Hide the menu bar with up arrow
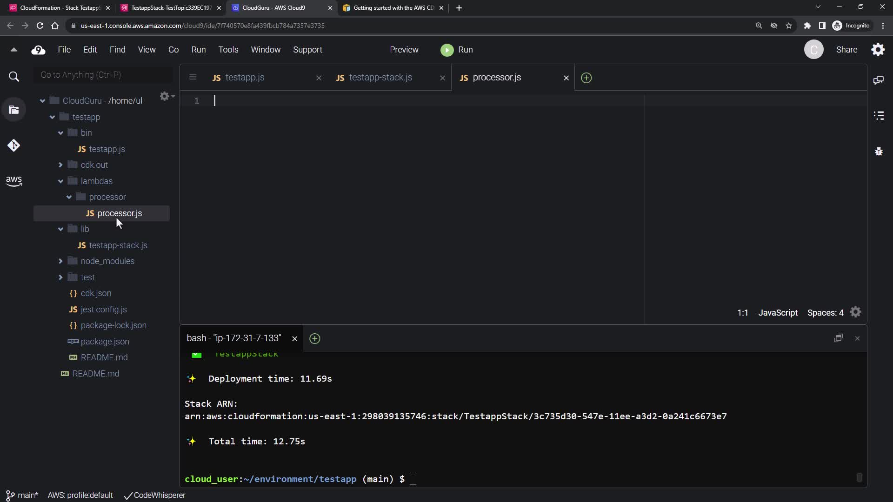893x502 pixels. point(13,50)
